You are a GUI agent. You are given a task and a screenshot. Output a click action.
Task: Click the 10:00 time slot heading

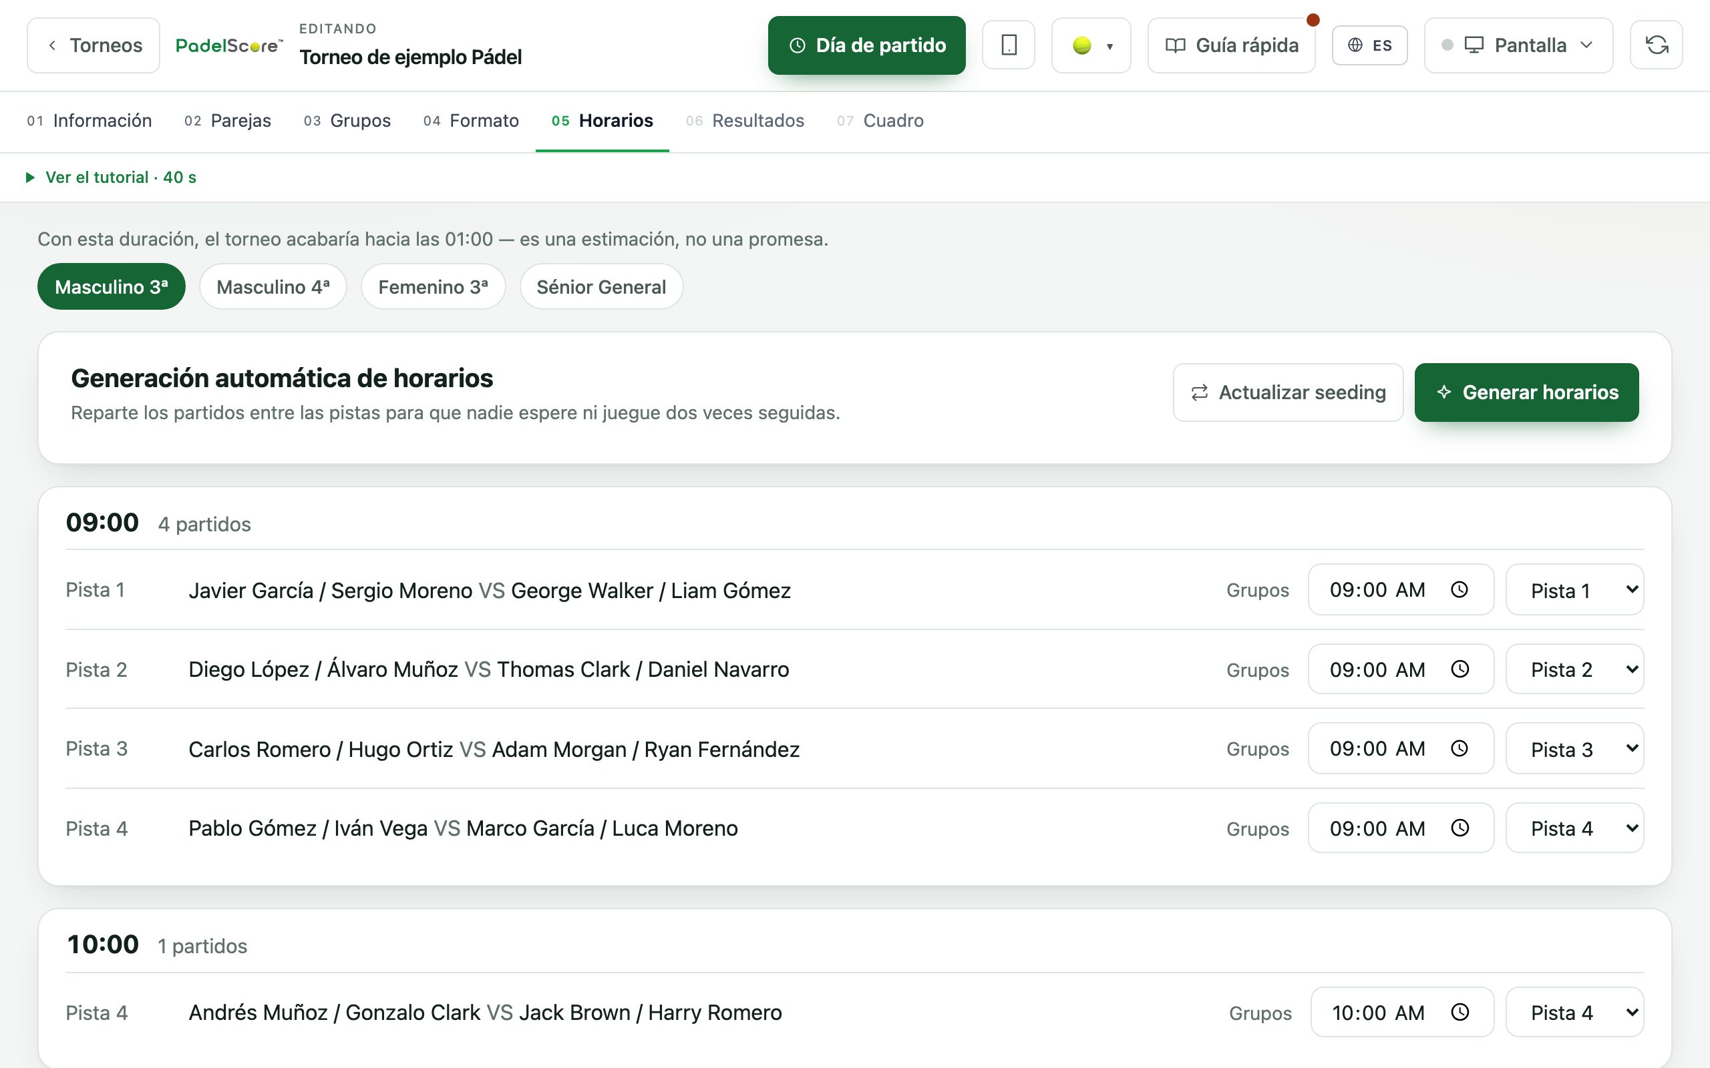pyautogui.click(x=102, y=945)
